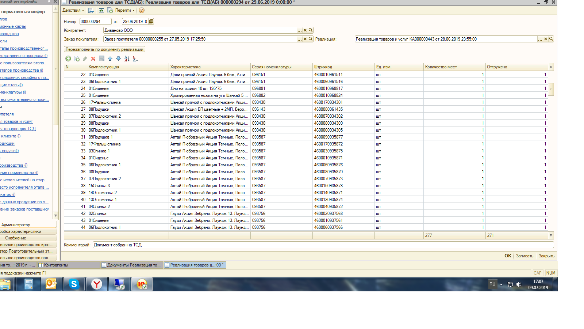Open the Заказ покупателя document with magnifier
The image size is (584, 329).
[311, 39]
